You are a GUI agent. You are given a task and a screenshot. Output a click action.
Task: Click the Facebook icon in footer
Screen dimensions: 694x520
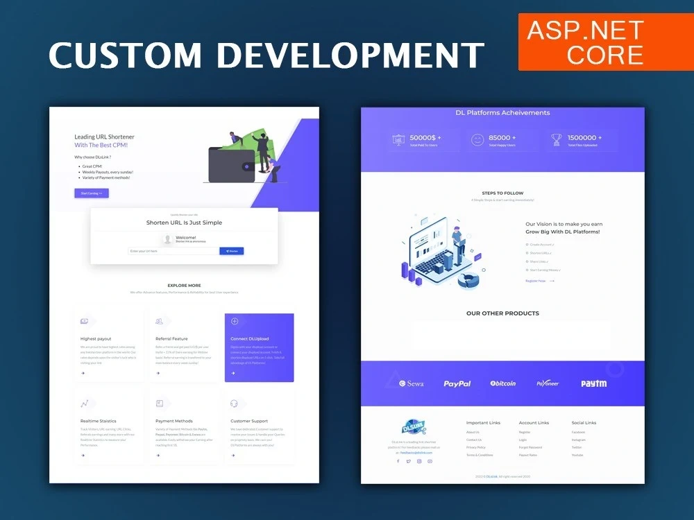coord(398,461)
